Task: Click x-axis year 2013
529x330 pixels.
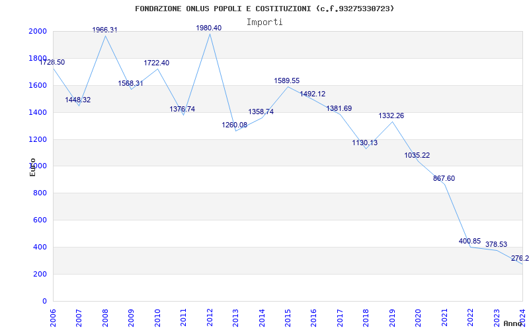Action: tap(235, 318)
